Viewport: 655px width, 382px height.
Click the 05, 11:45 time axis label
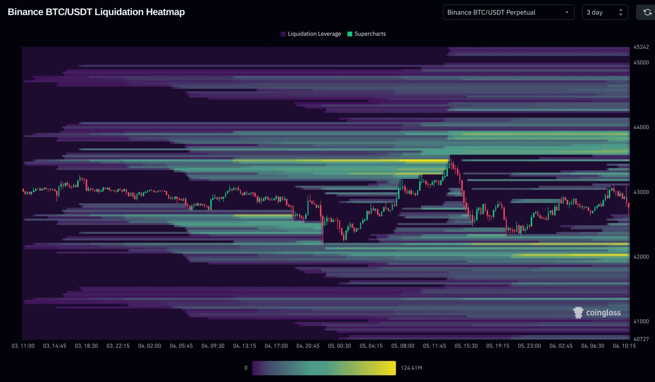[434, 346]
